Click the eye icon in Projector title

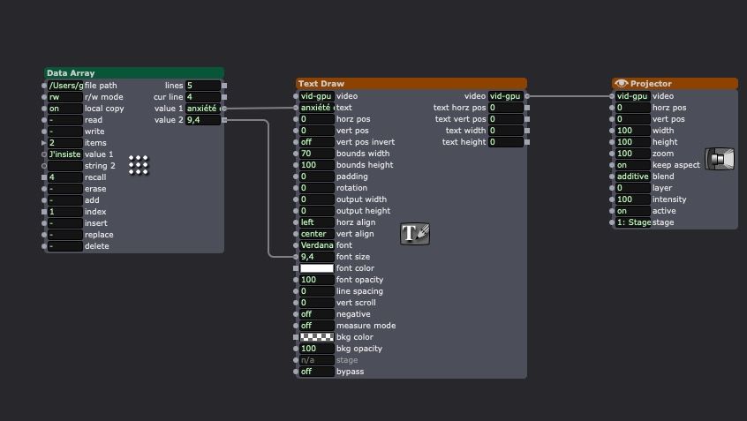[622, 84]
